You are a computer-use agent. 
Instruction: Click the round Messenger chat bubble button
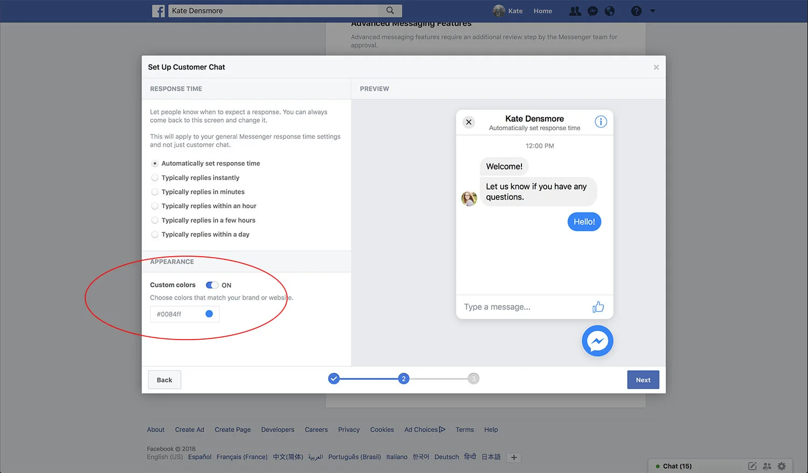click(x=597, y=341)
